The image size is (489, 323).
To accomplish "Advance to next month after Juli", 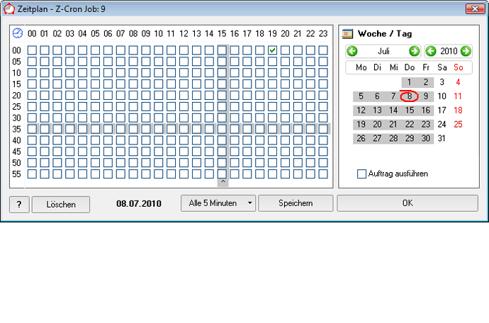I will pyautogui.click(x=414, y=51).
